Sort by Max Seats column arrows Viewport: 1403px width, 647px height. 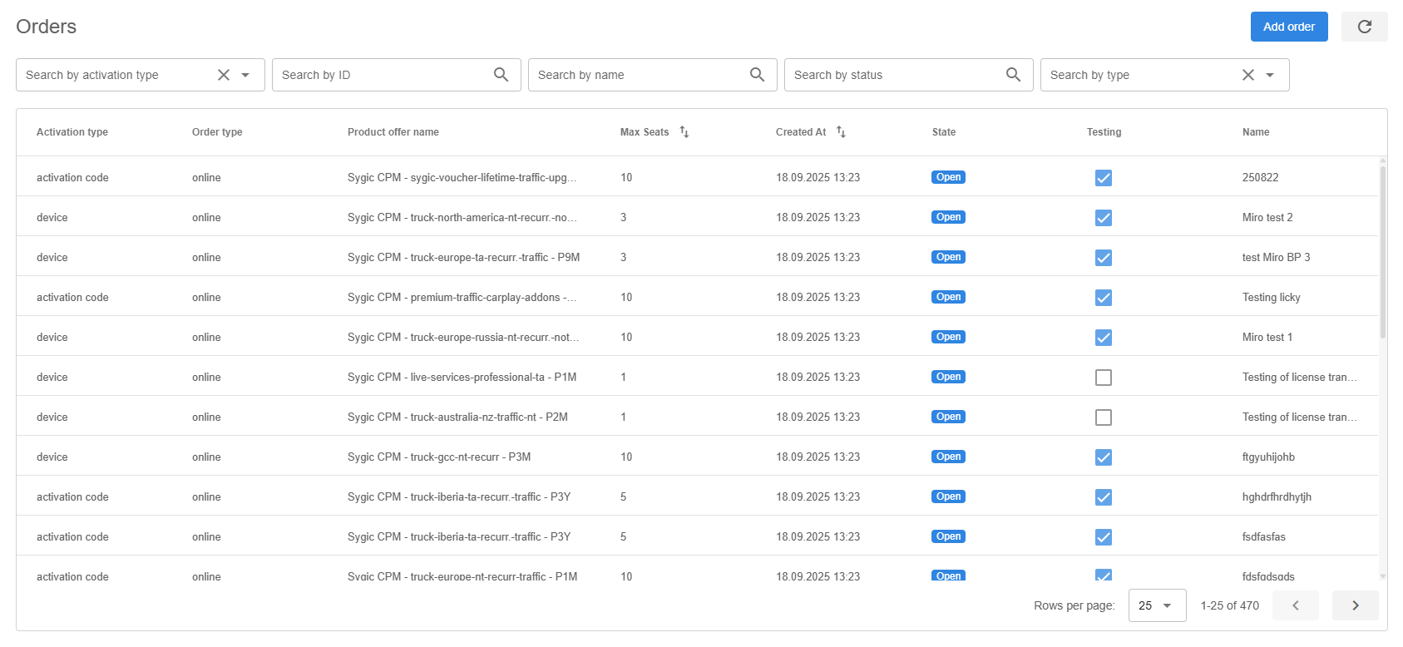click(684, 132)
